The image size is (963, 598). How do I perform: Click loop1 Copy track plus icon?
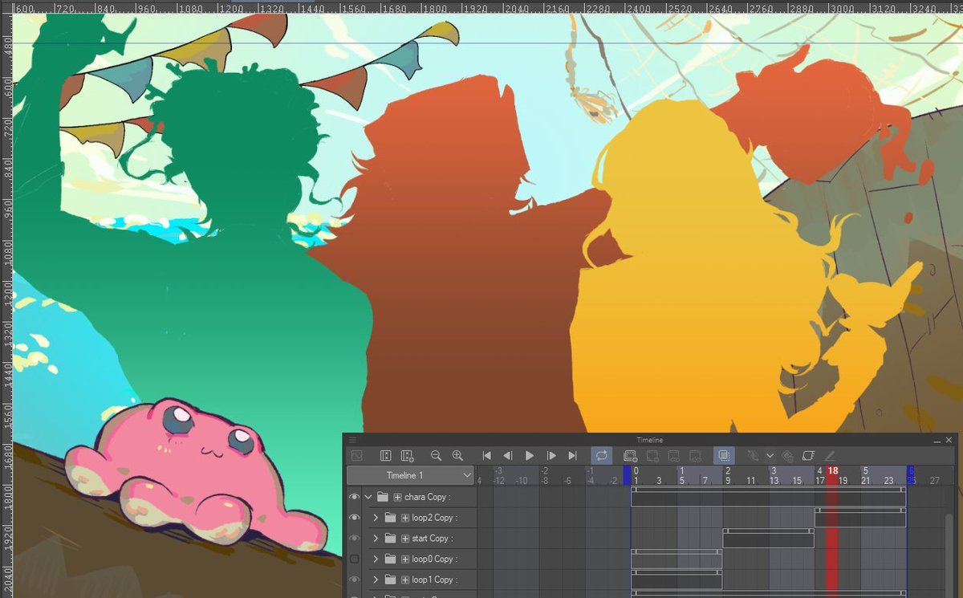point(405,580)
